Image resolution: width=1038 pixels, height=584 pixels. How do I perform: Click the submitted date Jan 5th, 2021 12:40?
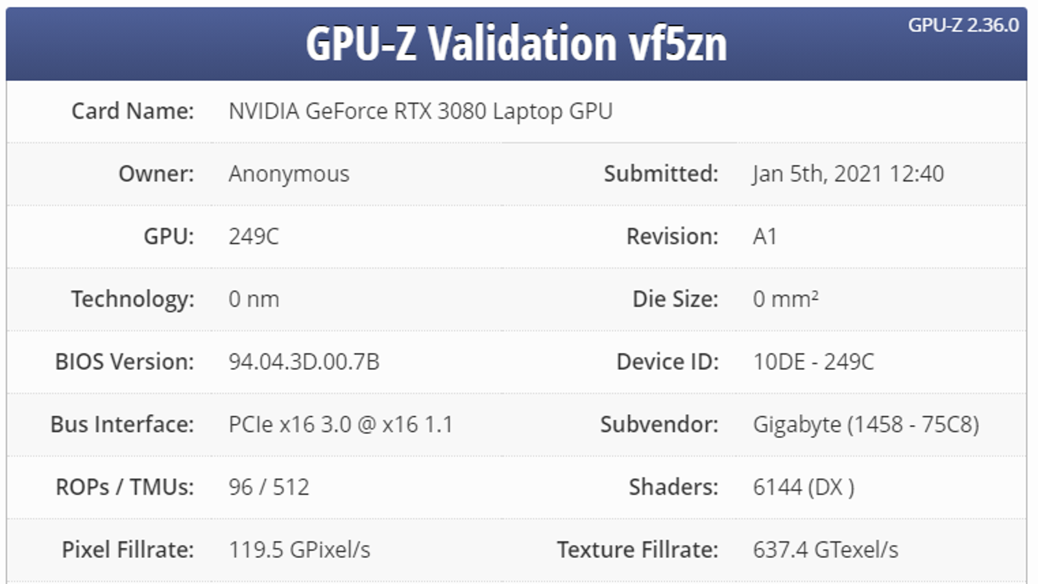(x=848, y=174)
